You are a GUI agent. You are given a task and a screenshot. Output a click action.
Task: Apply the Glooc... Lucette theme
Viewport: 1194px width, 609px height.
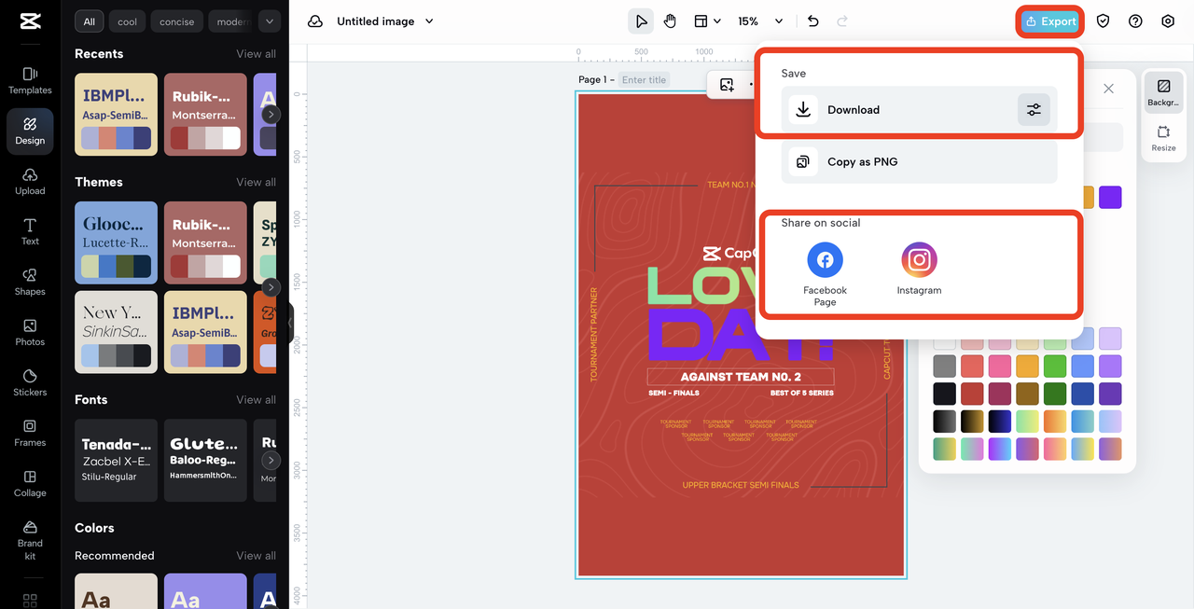tap(116, 242)
